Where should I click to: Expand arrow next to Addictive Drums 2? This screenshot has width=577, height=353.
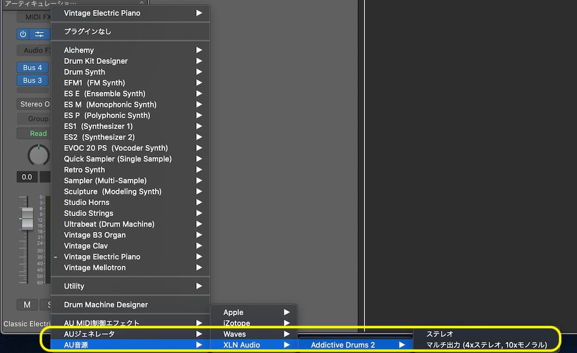[x=402, y=345]
